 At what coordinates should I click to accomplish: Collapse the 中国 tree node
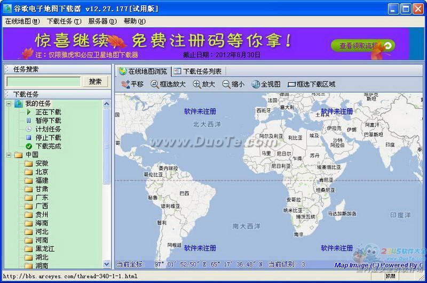(x=9, y=155)
